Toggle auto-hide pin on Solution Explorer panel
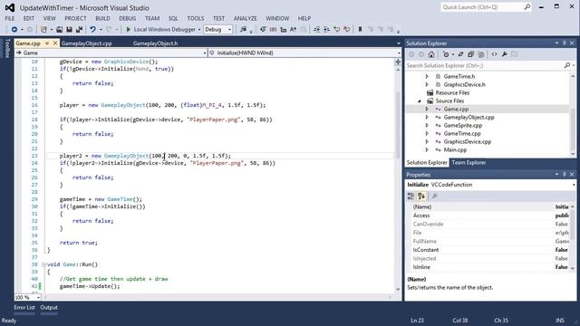Viewport: 580px width, 326px height. point(564,43)
